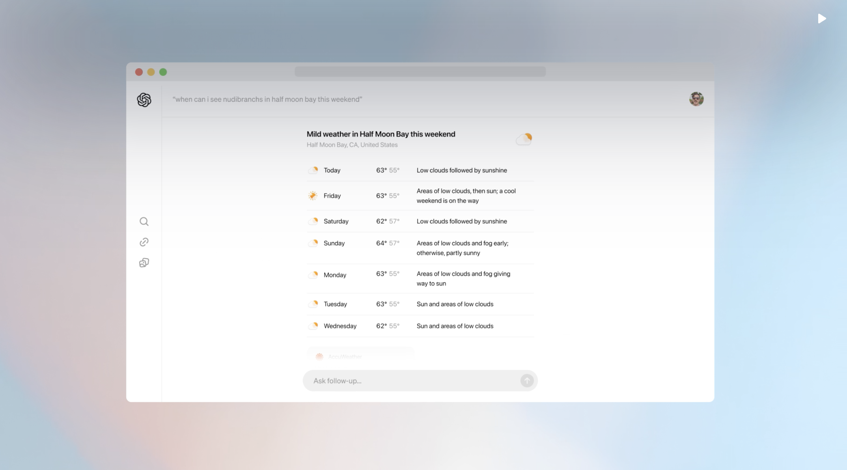Click the large partly cloudy header icon
847x470 pixels.
point(524,139)
